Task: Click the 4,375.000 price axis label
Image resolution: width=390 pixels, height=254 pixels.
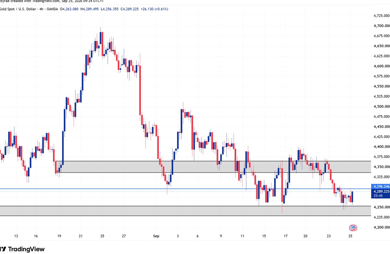Action: click(382, 157)
